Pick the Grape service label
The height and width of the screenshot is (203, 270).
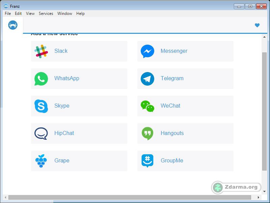coord(62,160)
